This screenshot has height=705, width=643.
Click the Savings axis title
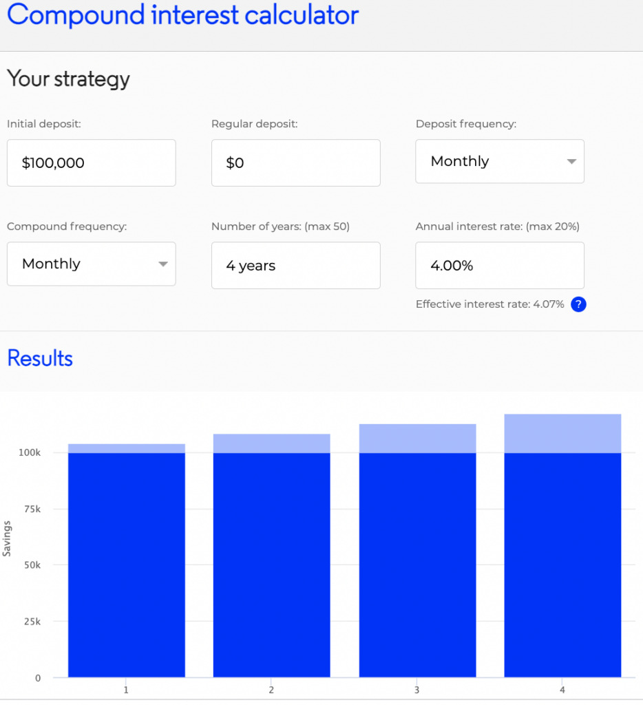coord(7,538)
